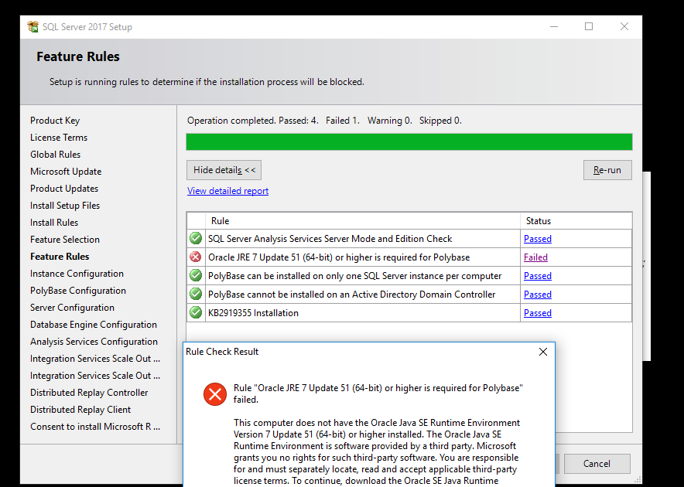The image size is (684, 487).
Task: Select the Database Engine Configuration step
Action: tap(94, 325)
